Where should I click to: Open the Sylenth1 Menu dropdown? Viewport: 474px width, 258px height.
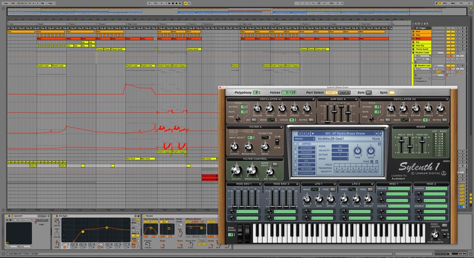click(302, 139)
